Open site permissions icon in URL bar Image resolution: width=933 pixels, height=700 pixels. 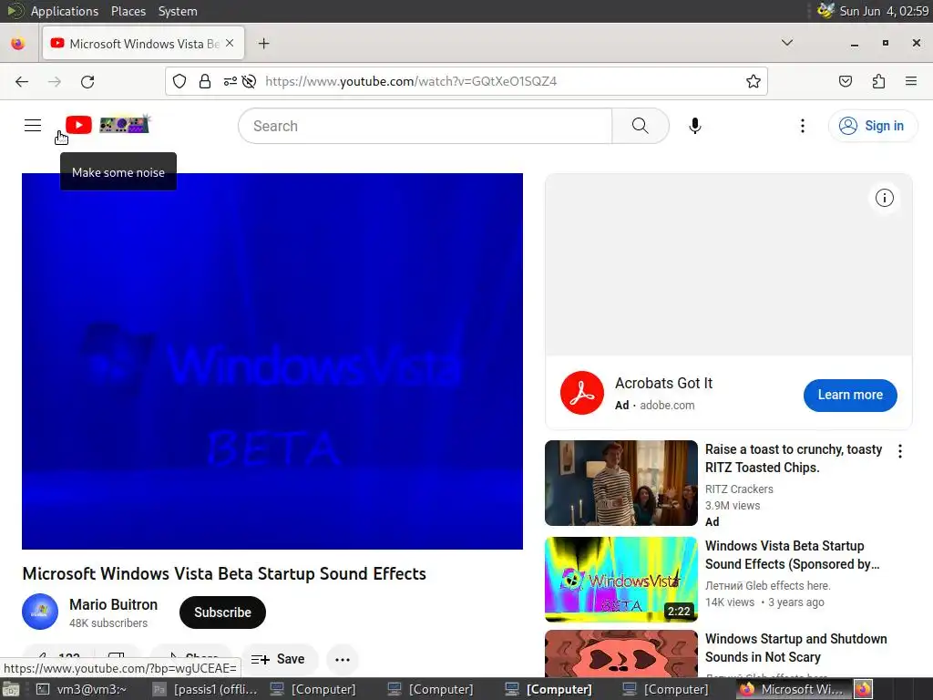click(231, 81)
